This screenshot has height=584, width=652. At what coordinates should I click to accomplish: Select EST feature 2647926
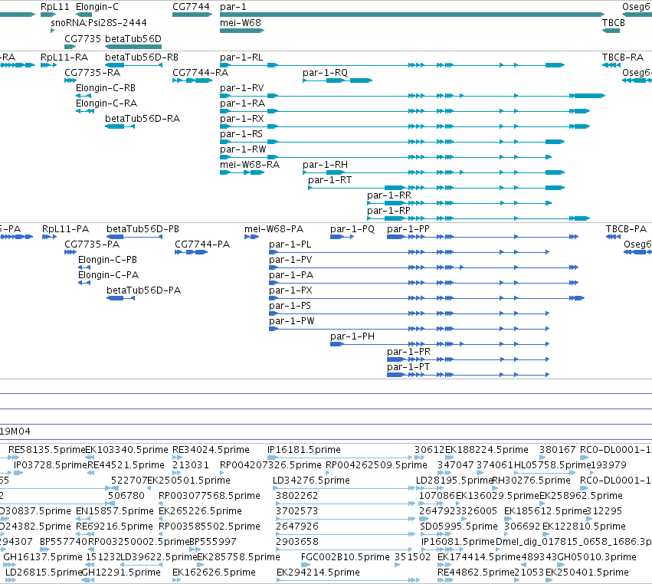[346, 534]
